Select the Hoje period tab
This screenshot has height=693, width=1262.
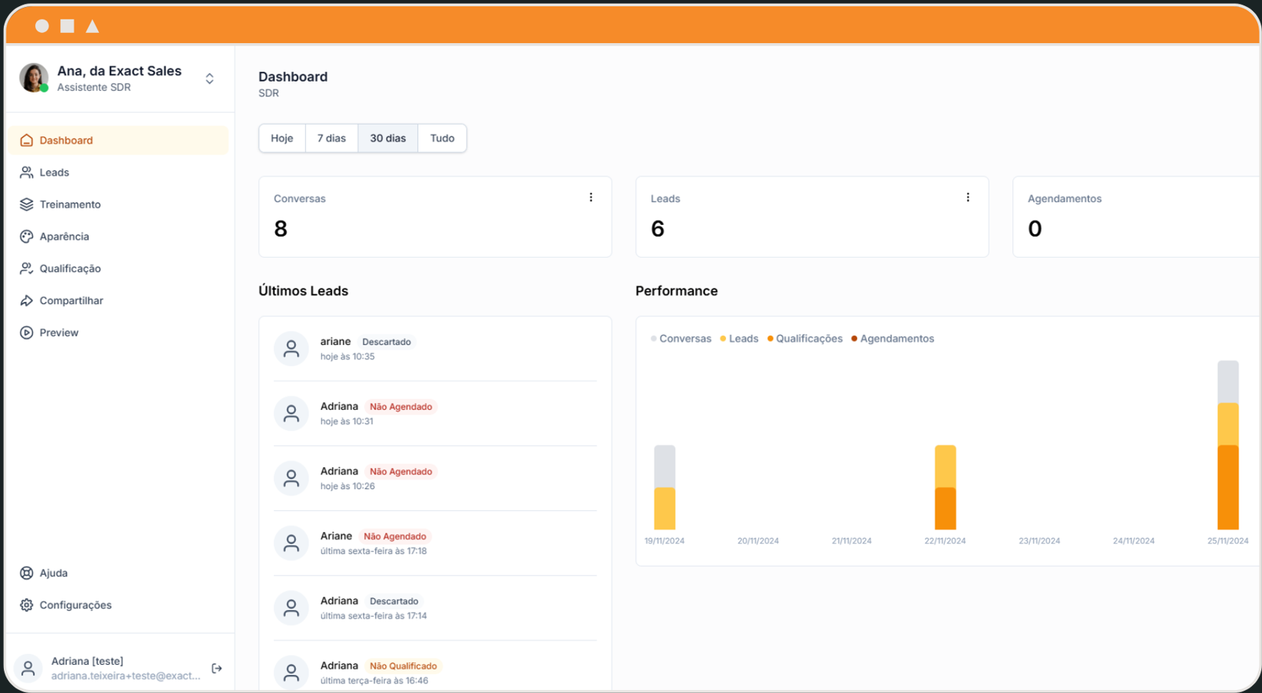(x=282, y=138)
